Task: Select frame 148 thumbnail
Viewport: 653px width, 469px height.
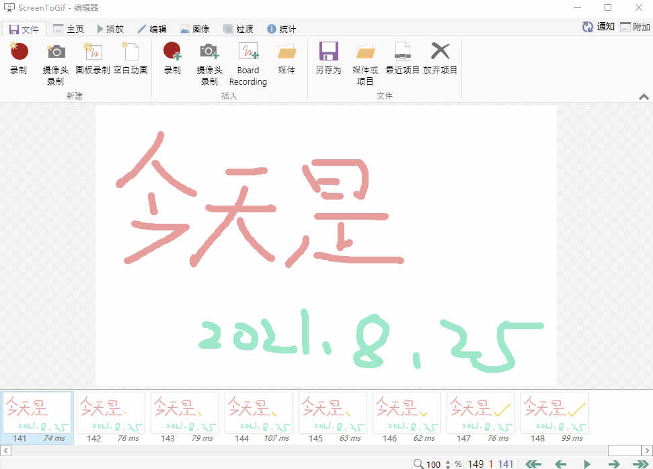Action: coord(555,418)
